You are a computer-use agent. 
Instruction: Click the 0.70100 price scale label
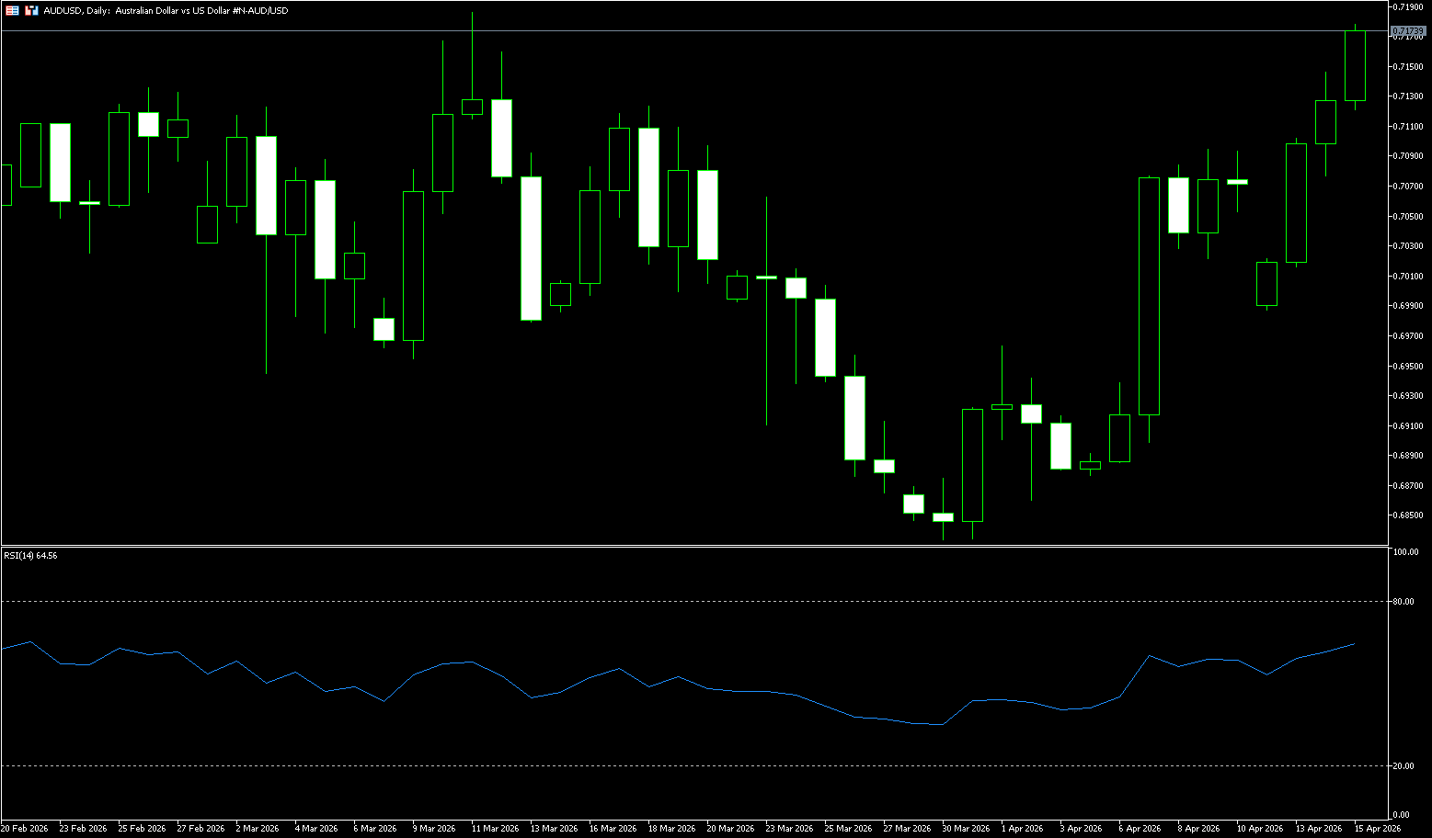(1408, 277)
